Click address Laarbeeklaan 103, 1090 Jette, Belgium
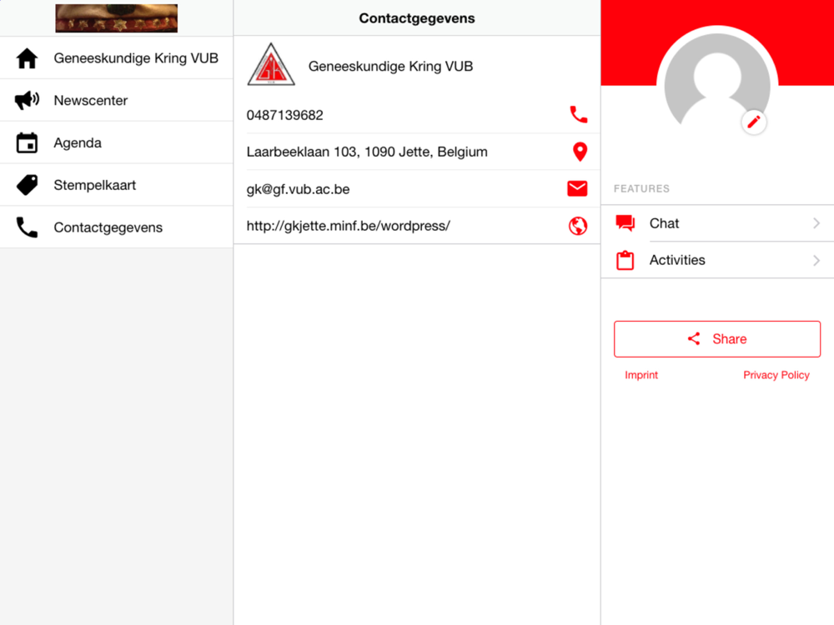The height and width of the screenshot is (625, 834). point(367,152)
